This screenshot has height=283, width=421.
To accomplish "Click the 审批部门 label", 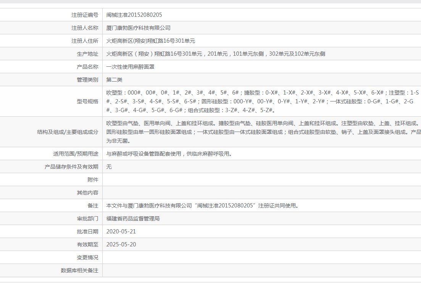I will click(x=87, y=219).
